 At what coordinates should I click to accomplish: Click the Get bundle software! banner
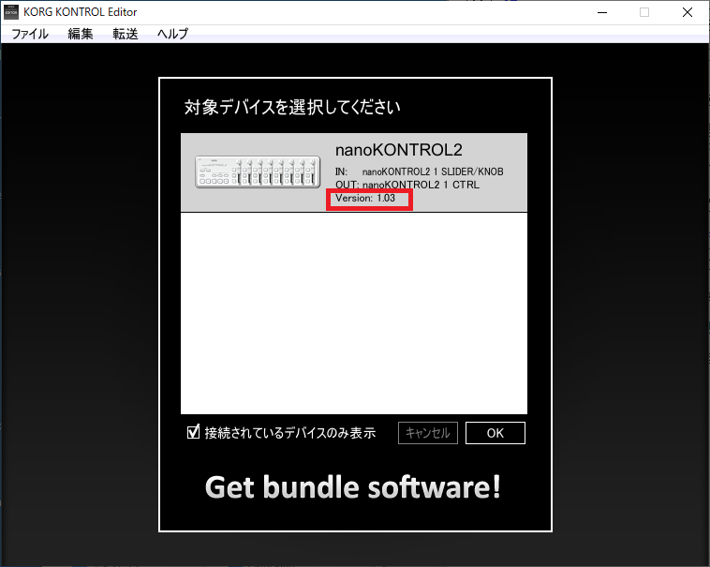pyautogui.click(x=353, y=487)
